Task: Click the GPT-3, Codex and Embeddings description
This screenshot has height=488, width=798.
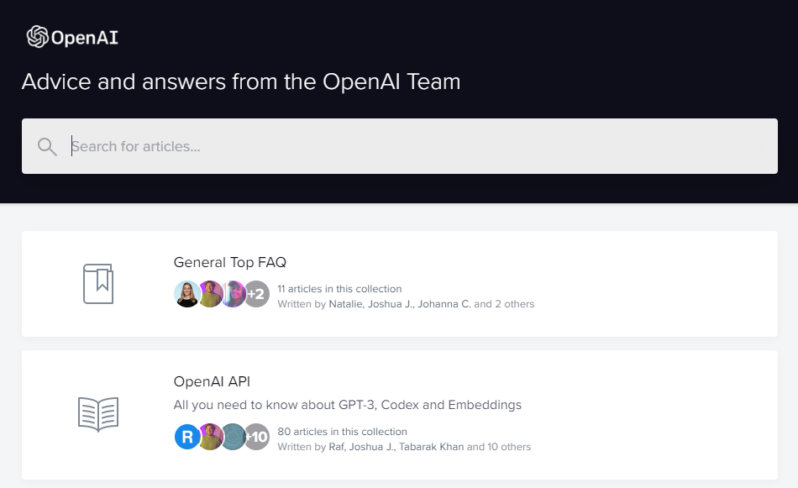Action: 347,405
